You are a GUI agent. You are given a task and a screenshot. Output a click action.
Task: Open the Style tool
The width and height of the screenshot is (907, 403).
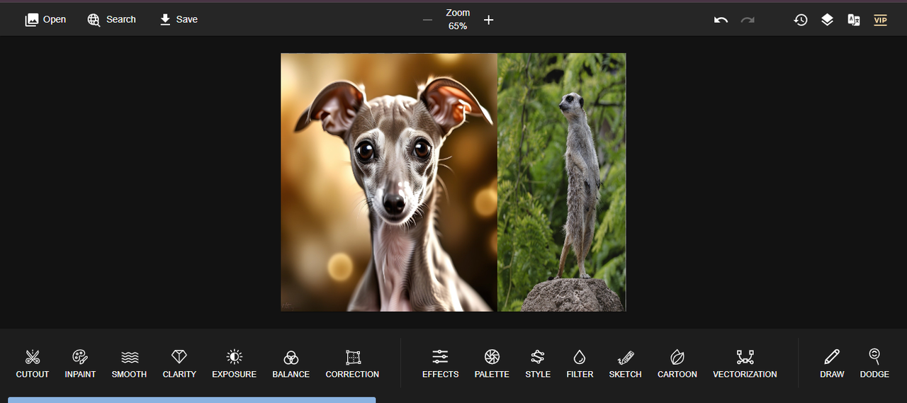pyautogui.click(x=538, y=363)
